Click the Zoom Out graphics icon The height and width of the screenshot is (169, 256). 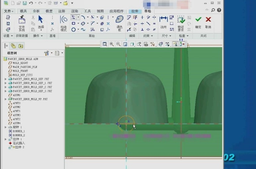click(118, 44)
